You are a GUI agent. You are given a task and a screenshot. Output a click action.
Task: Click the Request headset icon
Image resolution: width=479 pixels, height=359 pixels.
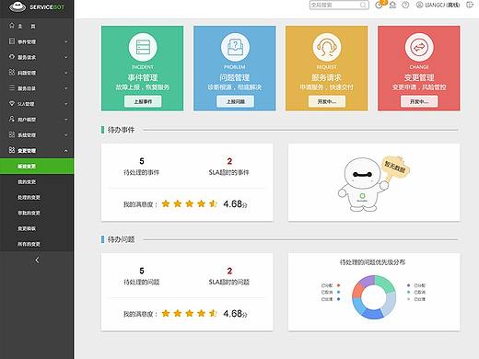327,47
